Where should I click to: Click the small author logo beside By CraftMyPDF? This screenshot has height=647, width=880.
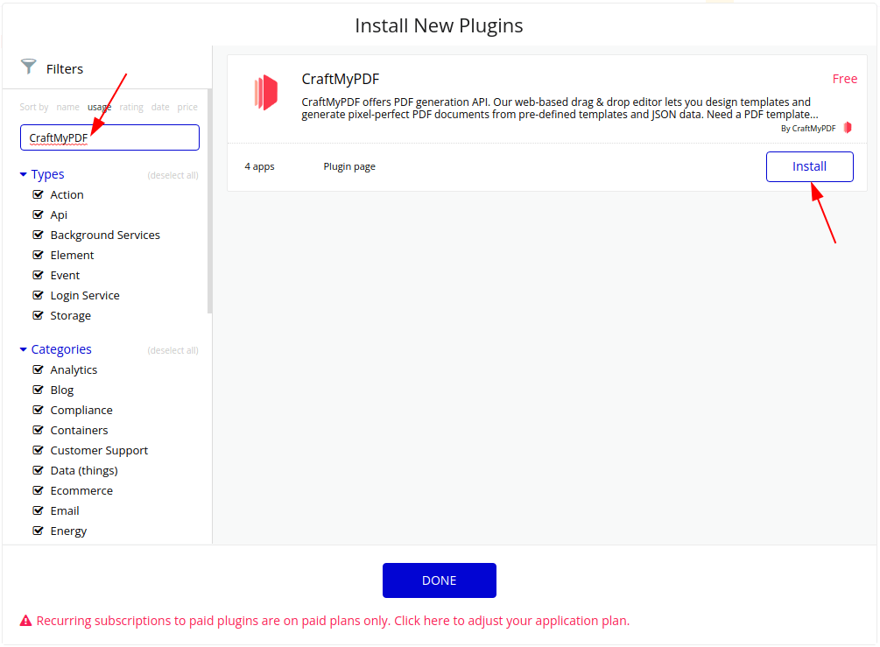tap(848, 128)
